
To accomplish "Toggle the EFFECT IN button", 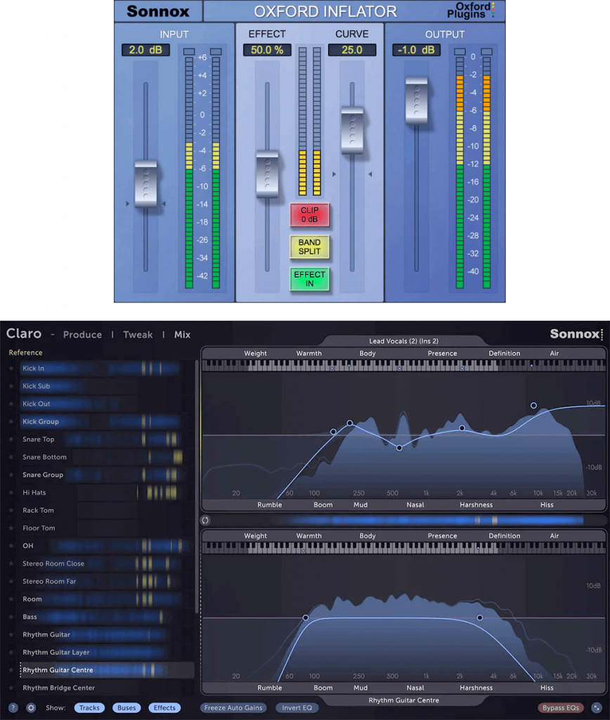I will [309, 278].
